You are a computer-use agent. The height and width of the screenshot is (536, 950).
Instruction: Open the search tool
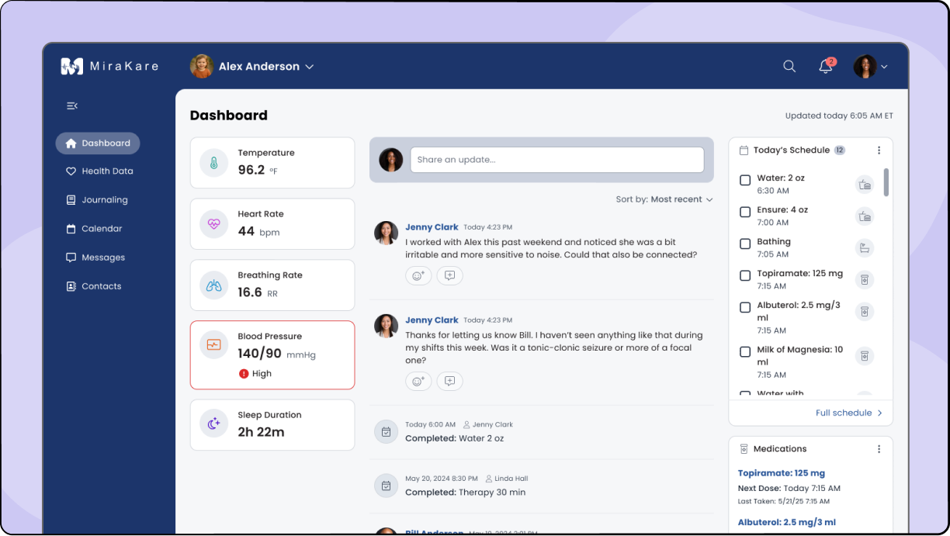(x=789, y=67)
